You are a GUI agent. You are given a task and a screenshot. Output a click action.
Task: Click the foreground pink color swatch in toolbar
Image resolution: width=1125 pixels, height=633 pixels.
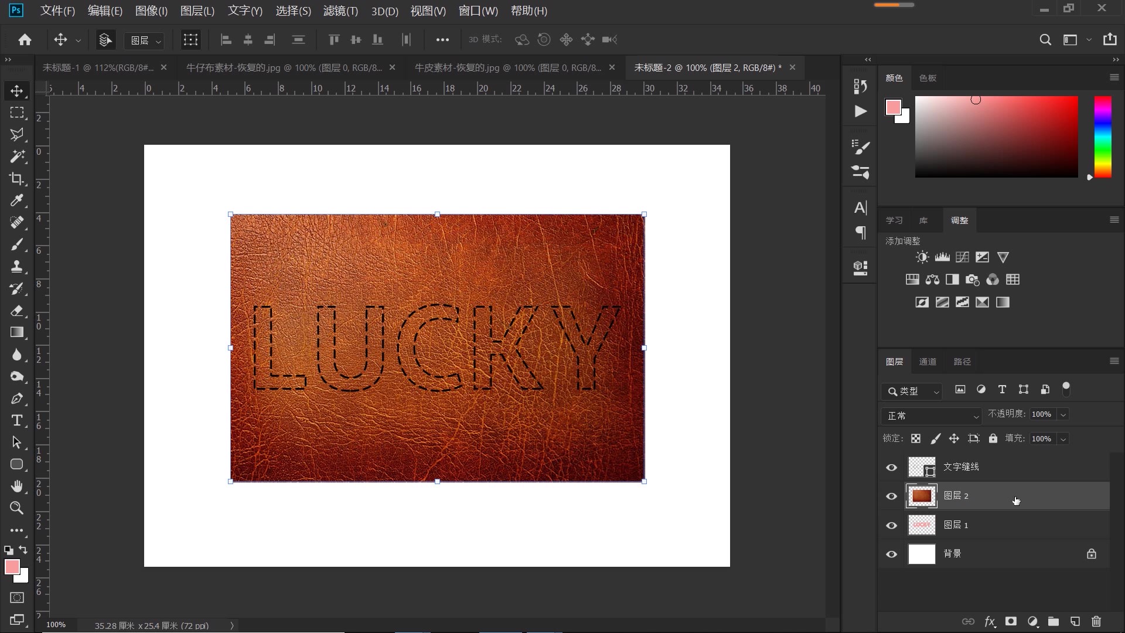coord(12,566)
